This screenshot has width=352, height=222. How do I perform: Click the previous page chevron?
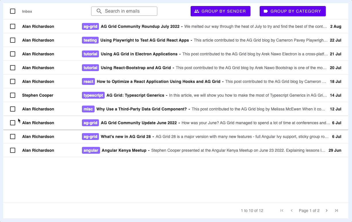pyautogui.click(x=292, y=210)
